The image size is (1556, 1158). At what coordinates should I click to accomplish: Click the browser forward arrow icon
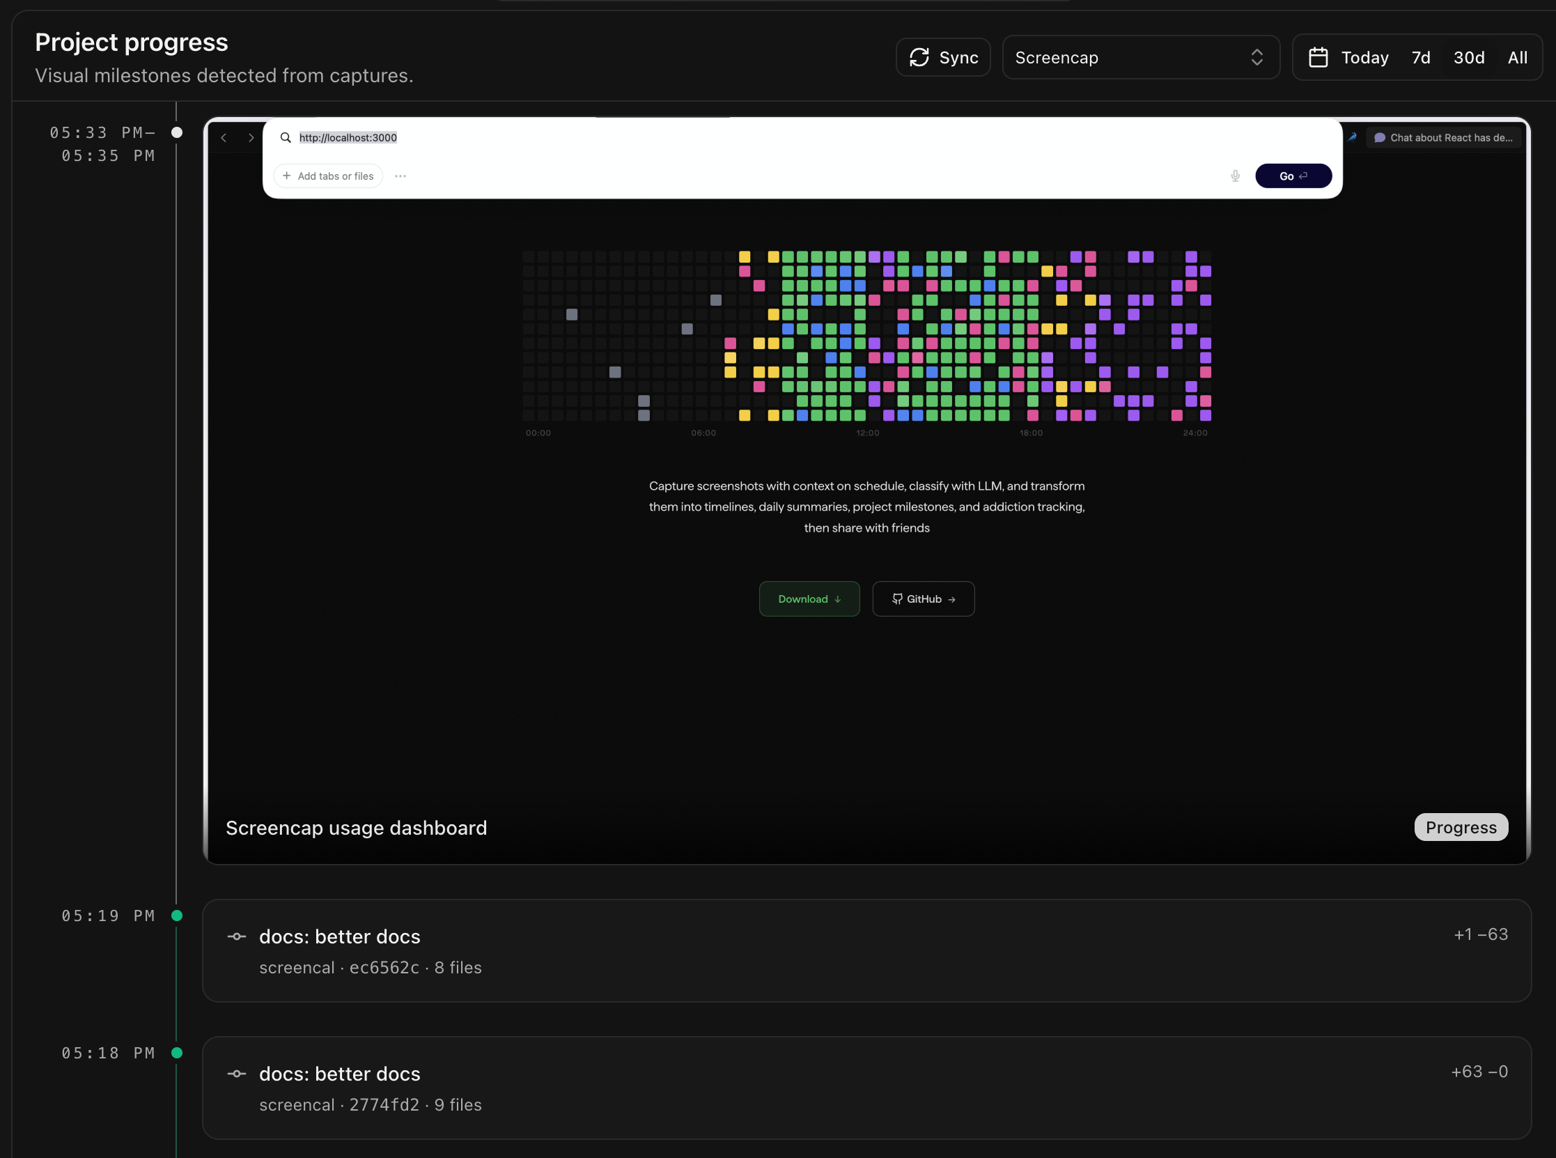tap(251, 138)
